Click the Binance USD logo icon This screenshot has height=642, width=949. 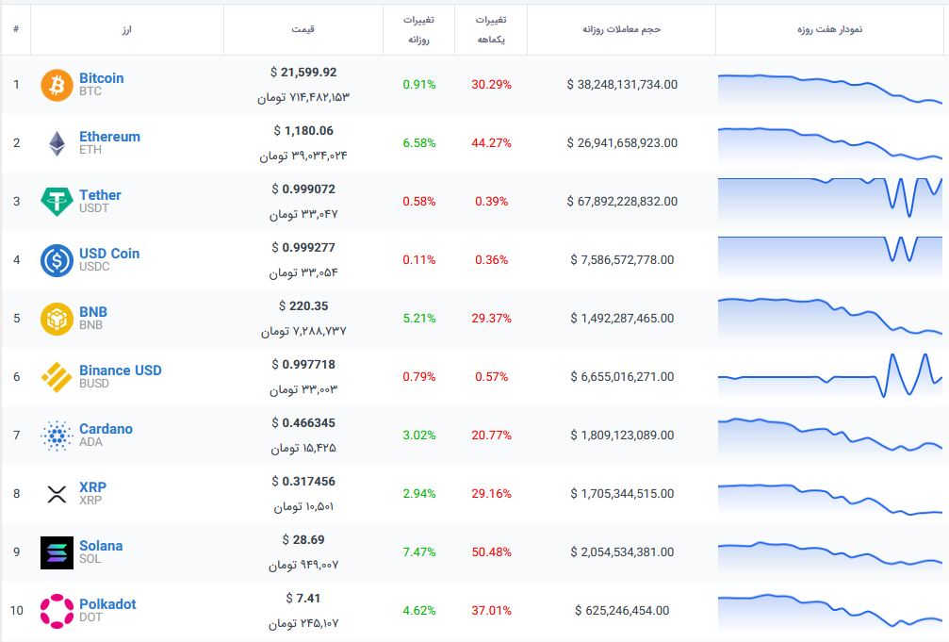57,377
